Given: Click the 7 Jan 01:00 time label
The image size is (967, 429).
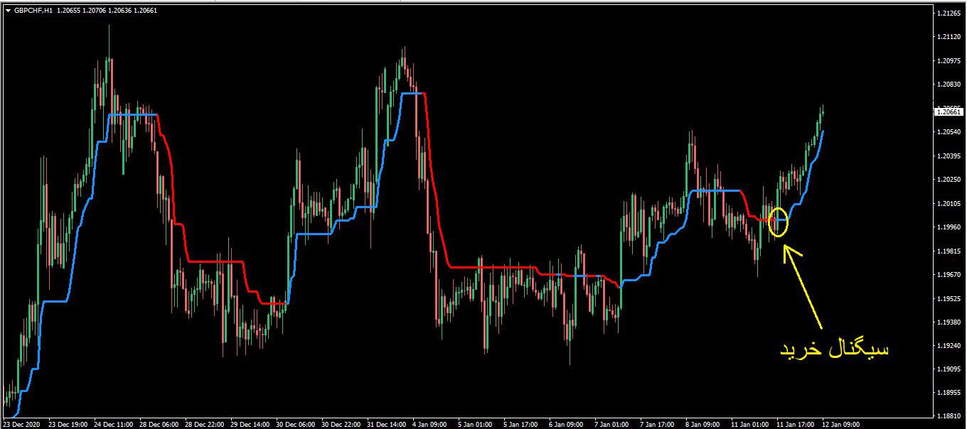Looking at the screenshot, I should pos(611,425).
